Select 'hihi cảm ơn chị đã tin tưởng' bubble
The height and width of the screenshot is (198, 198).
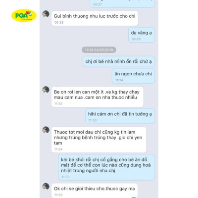click(120, 116)
